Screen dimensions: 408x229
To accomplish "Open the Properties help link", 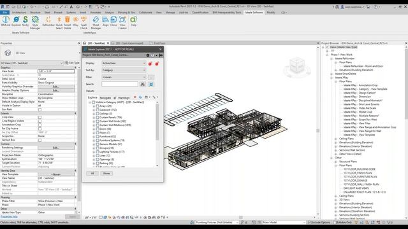I will pyautogui.click(x=9, y=216).
